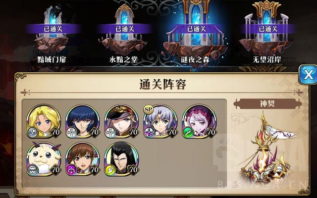
Task: Select the highlighted 谜夜之森 stage
Action: click(x=195, y=33)
